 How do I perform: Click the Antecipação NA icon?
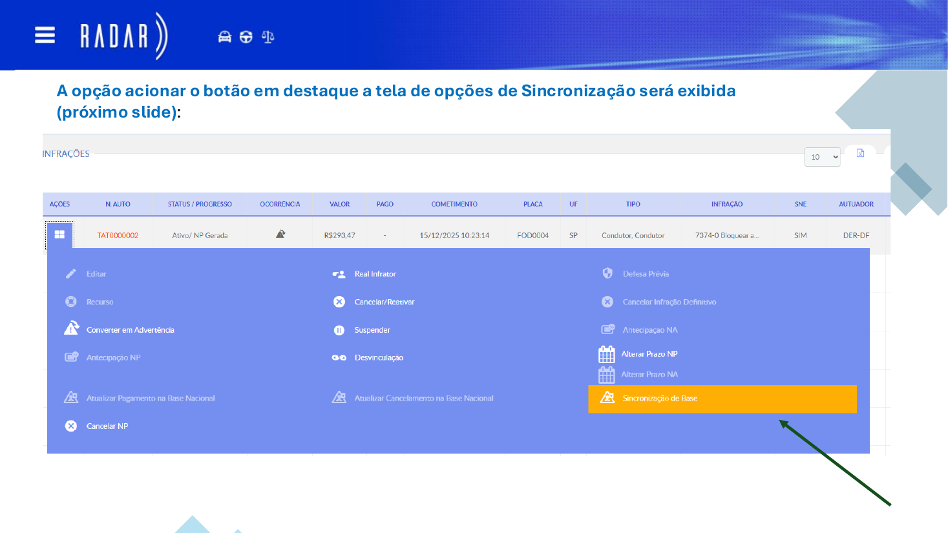[607, 329]
